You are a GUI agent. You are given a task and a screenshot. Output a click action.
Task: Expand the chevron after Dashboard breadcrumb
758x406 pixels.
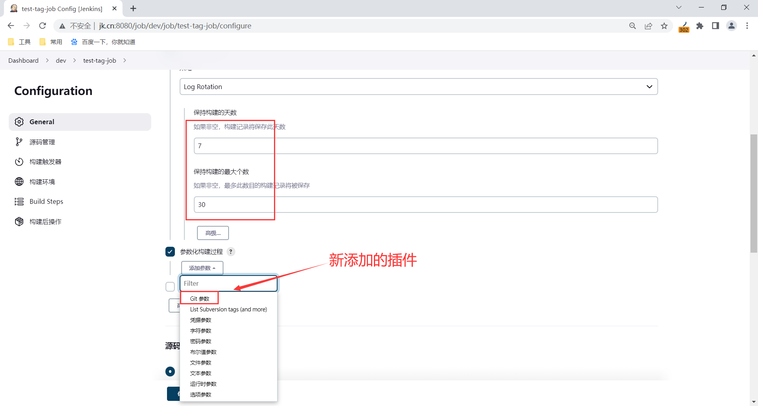[x=47, y=60]
